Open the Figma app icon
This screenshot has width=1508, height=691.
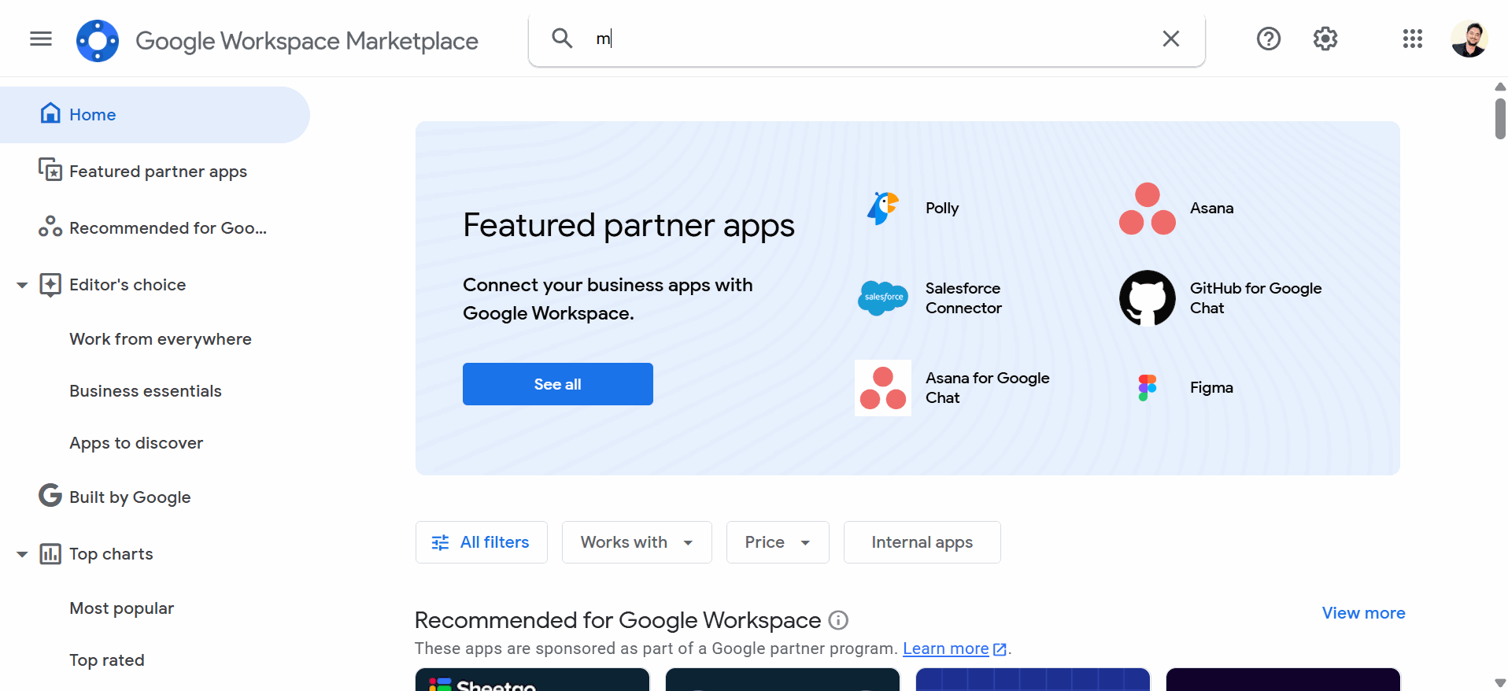[1148, 388]
